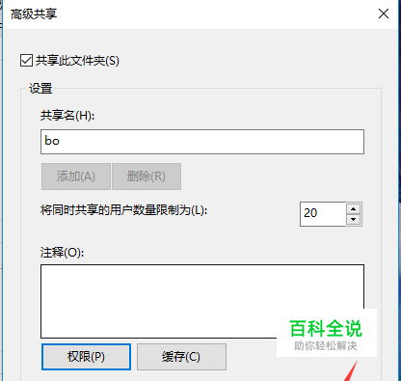Click the 高级共享 title bar text
The height and width of the screenshot is (381, 401).
coord(34,14)
